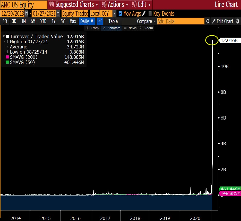Screen dimensions: 241x221
Task: Collapse the legend tree expander
Action: (x=4, y=37)
